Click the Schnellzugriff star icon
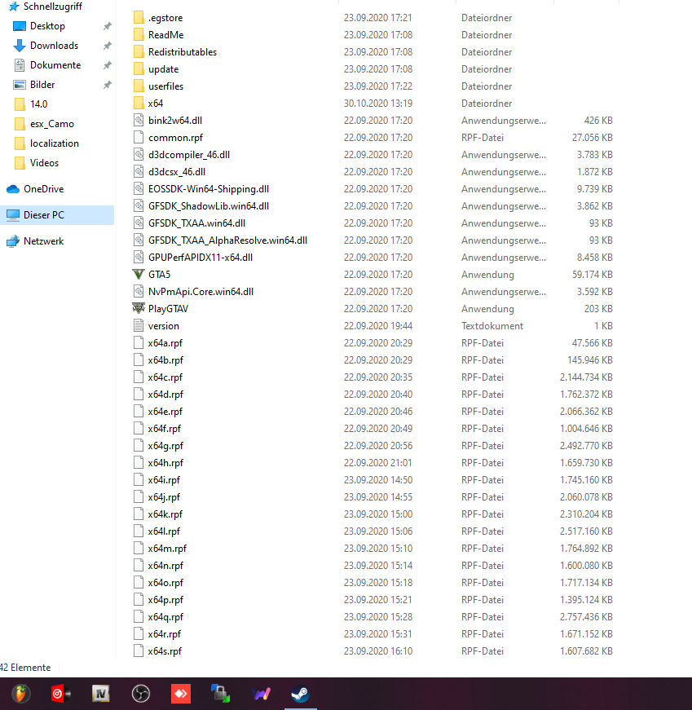The height and width of the screenshot is (710, 692). tap(14, 7)
